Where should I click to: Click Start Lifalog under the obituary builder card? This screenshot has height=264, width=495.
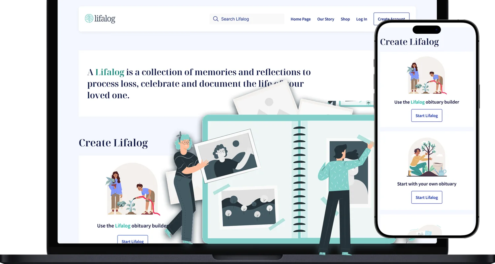[x=132, y=241]
